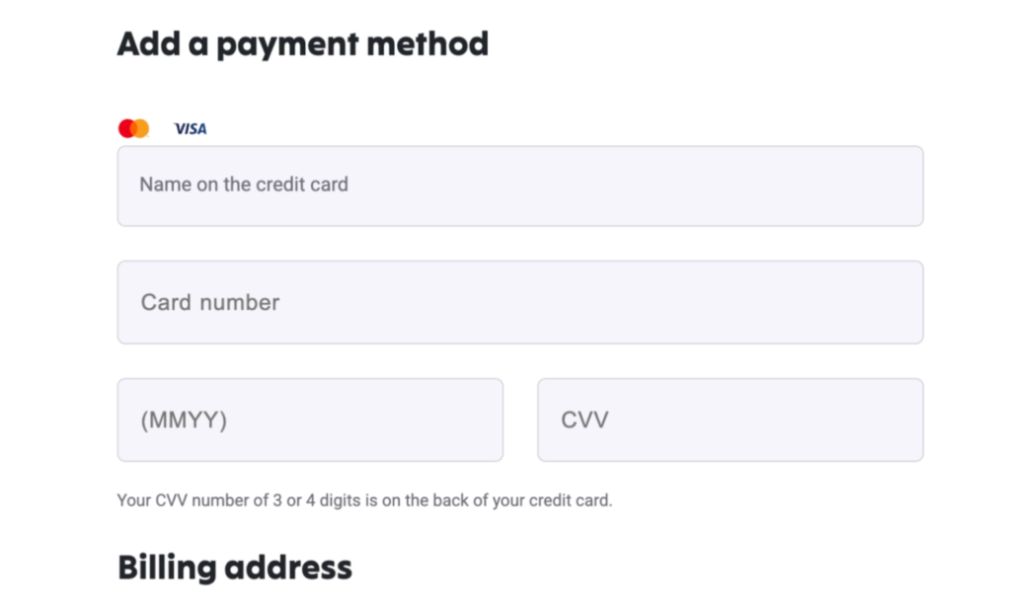1011x613 pixels.
Task: Click the Visa logo icon
Action: tap(191, 128)
